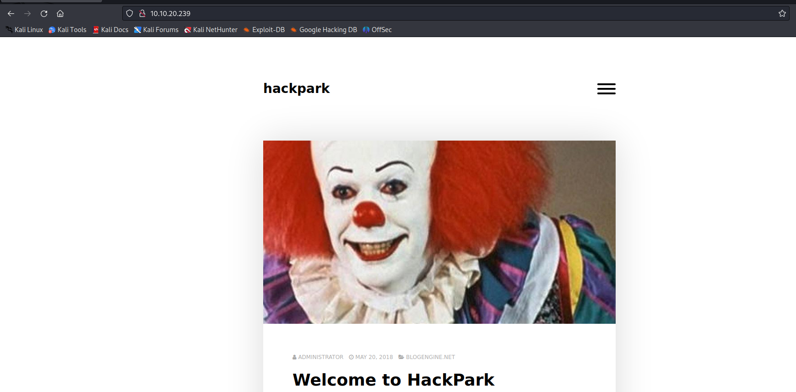Open the Welcome to HackPark post
Image resolution: width=796 pixels, height=392 pixels.
(394, 380)
